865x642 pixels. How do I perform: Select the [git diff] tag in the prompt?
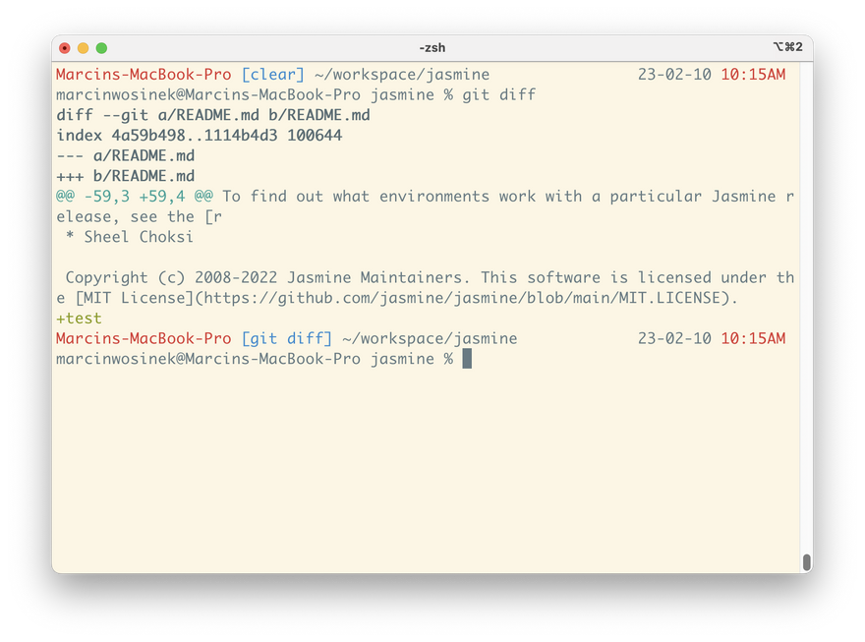[287, 338]
